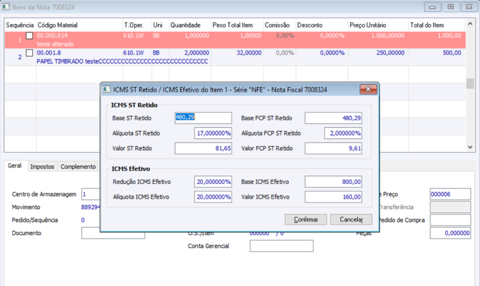Click total value 1.000,00 in row 1
The width and height of the screenshot is (480, 286).
[x=449, y=36]
